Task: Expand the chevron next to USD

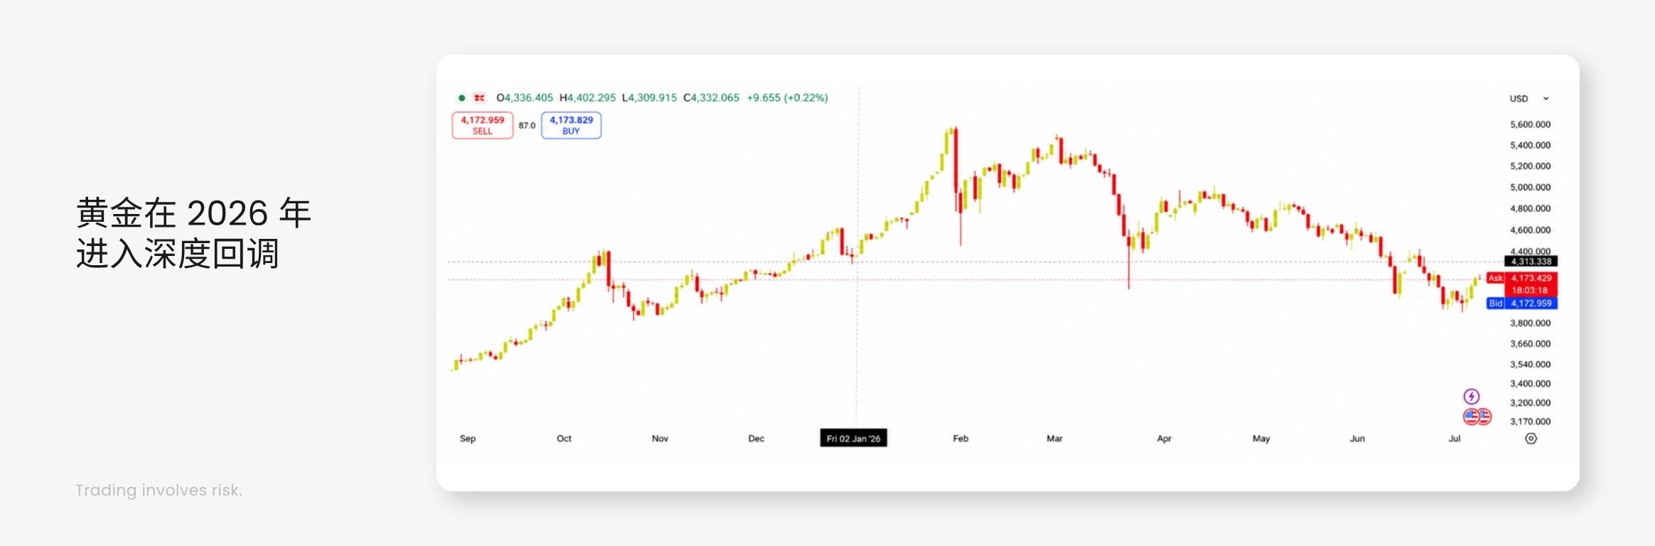Action: (x=1546, y=99)
